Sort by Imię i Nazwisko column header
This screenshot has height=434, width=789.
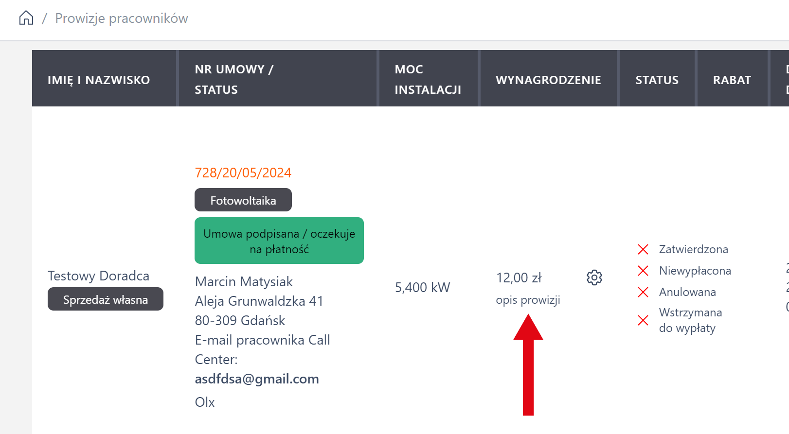tap(99, 80)
